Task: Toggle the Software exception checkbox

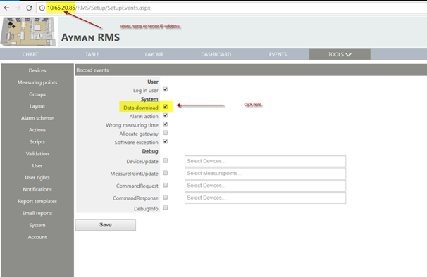Action: tap(166, 141)
